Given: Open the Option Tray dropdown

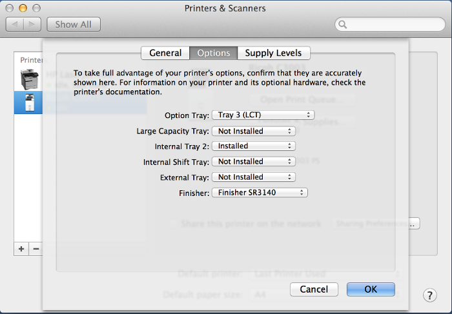Looking at the screenshot, I should pyautogui.click(x=263, y=115).
